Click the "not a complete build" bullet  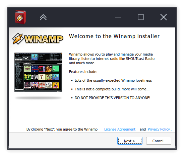[x=112, y=89]
